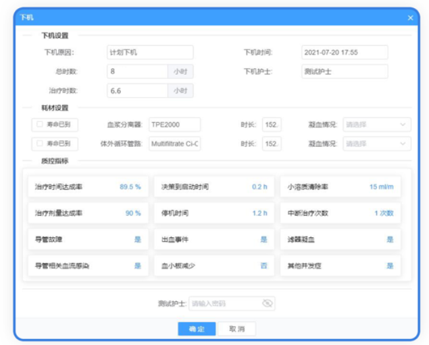This screenshot has height=345, width=429.
Task: Open 凝血情况 dropdown for 血浆分离器
Action: coord(377,125)
